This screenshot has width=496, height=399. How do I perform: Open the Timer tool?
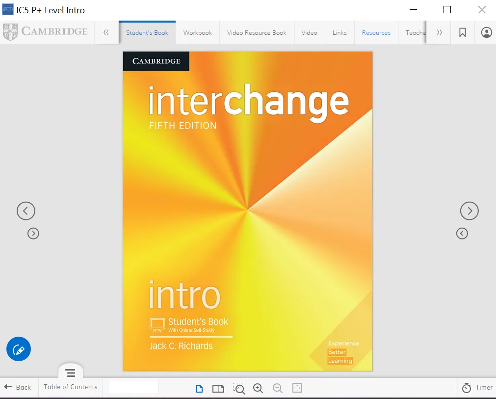coord(477,387)
